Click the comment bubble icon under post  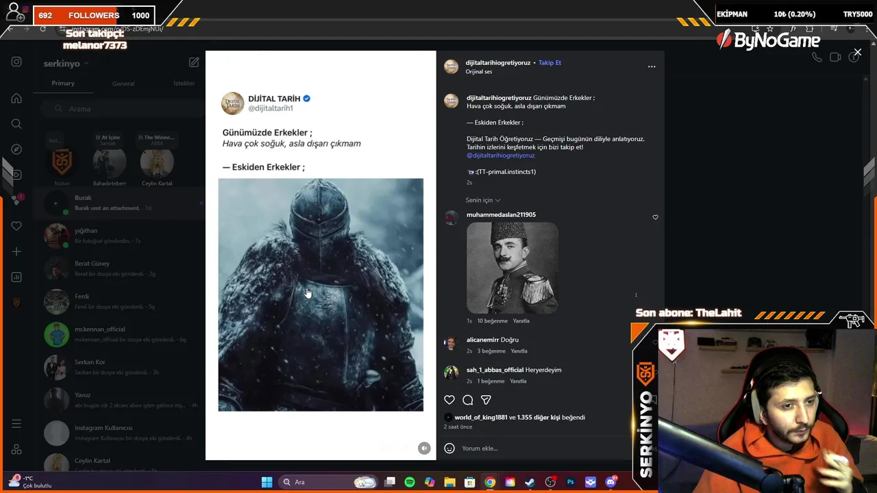(x=468, y=400)
